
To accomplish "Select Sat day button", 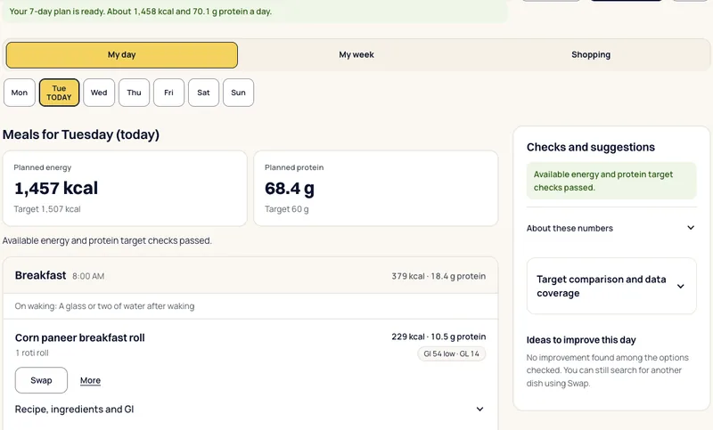I will pyautogui.click(x=203, y=93).
